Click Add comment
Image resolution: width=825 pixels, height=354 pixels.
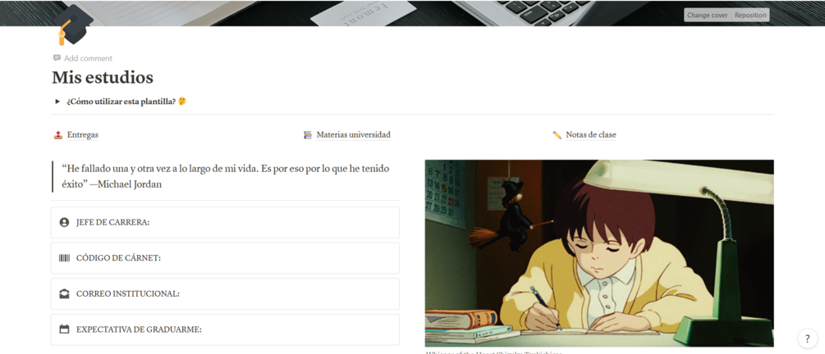tap(83, 58)
